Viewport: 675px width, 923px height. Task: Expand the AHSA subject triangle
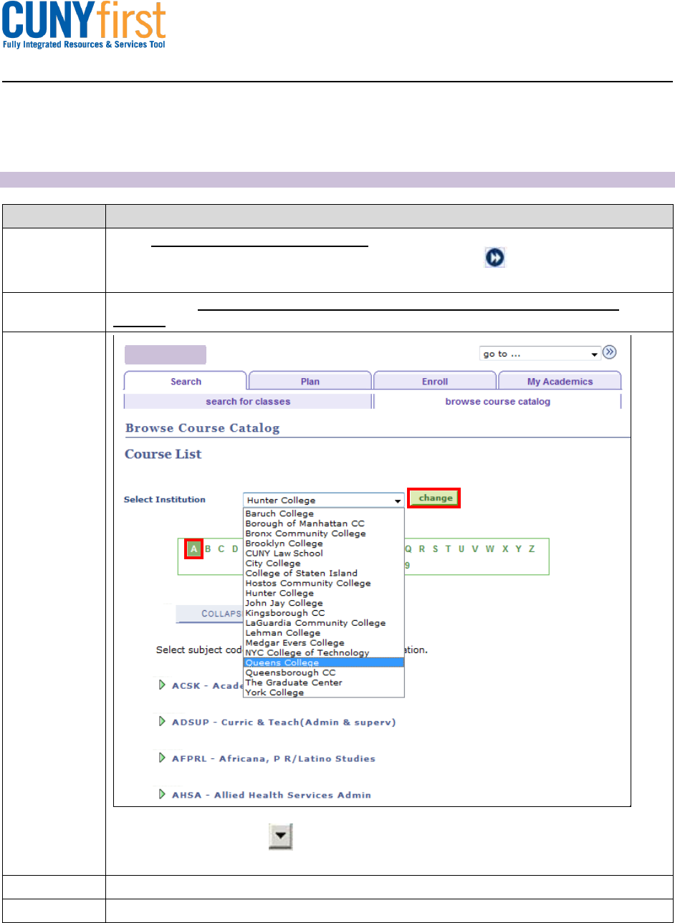click(163, 794)
